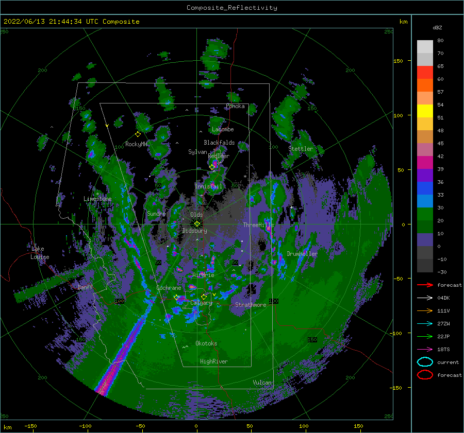Click the bright yellow 51–54 dBZ swatch
The height and width of the screenshot is (433, 464).
click(x=425, y=111)
